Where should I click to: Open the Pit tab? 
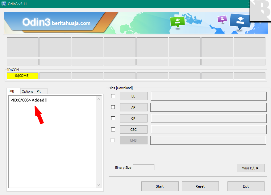(x=39, y=91)
